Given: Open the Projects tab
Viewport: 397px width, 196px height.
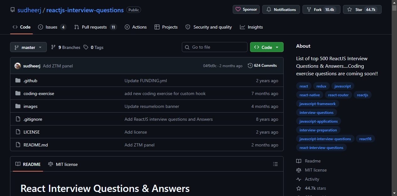Looking at the screenshot, I should click(x=166, y=27).
